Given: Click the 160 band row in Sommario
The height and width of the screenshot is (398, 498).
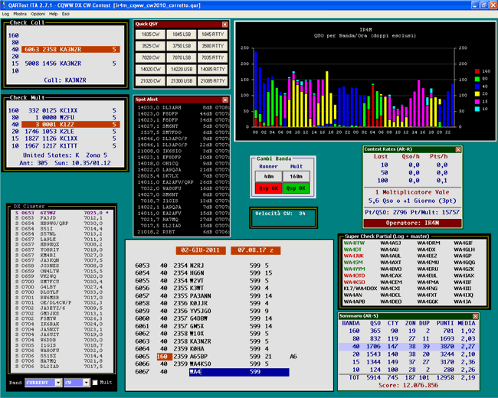Looking at the screenshot, I should [408, 331].
